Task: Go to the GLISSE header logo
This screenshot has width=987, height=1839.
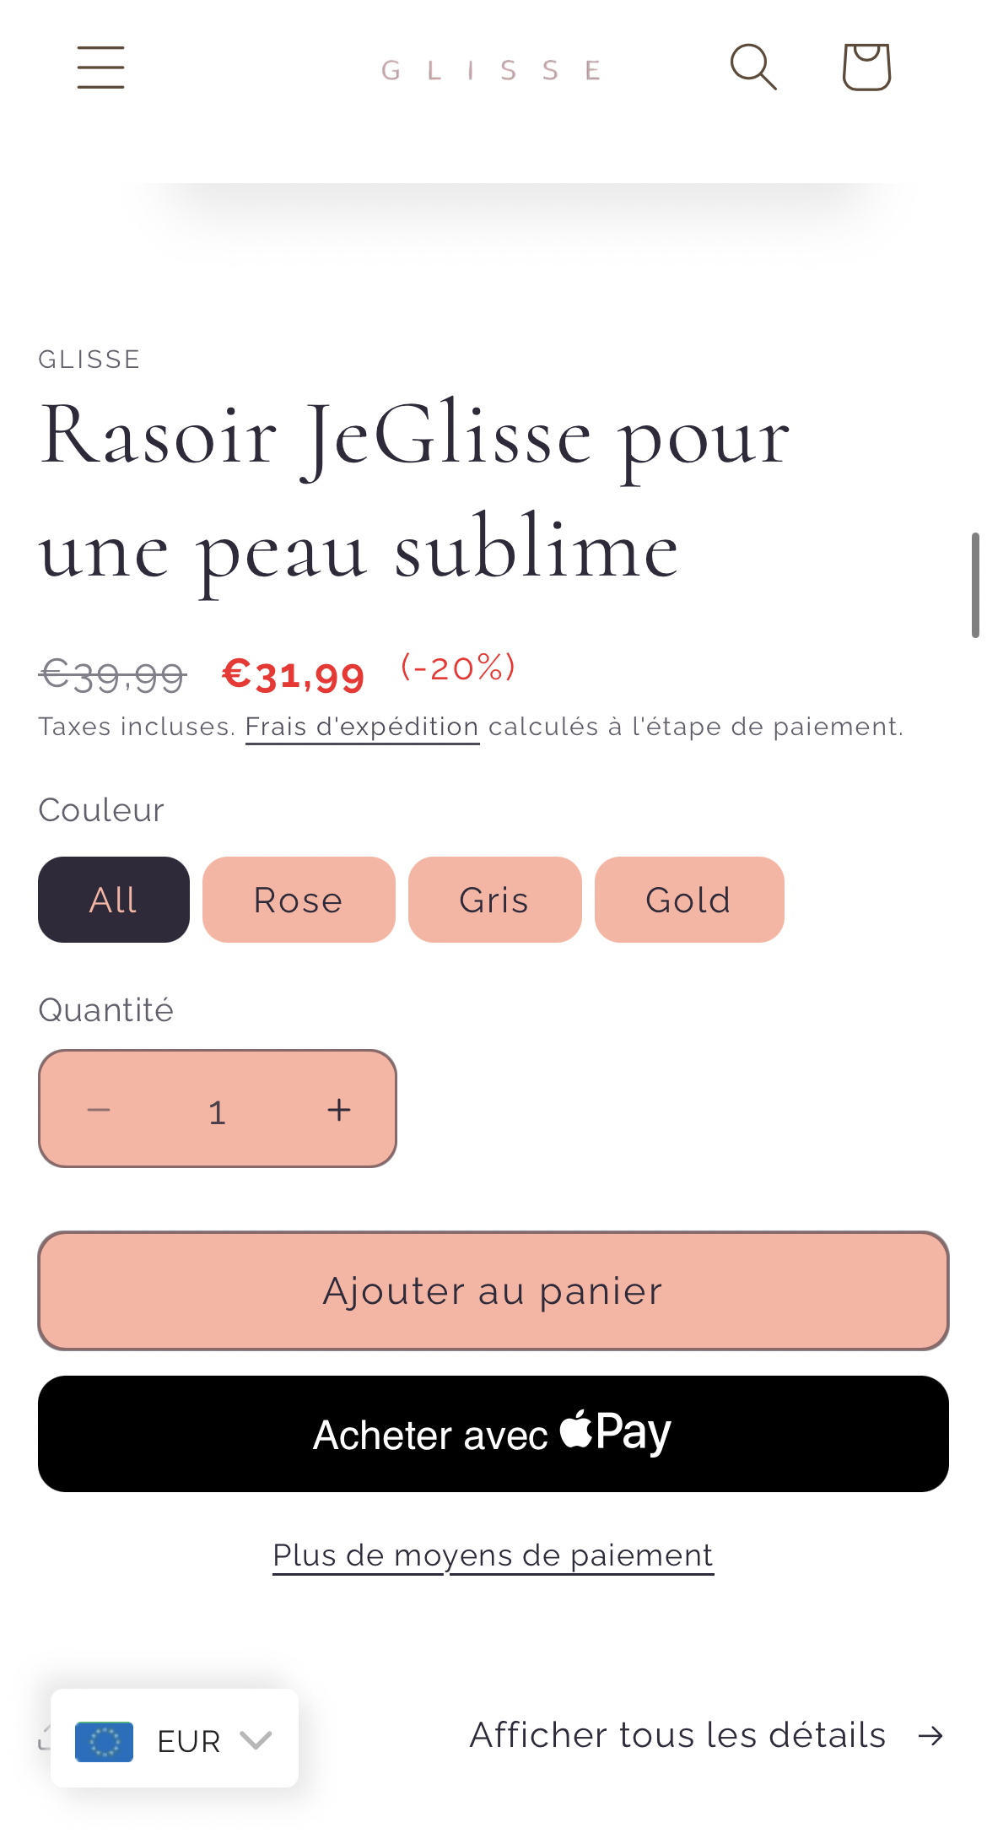Action: (x=491, y=70)
